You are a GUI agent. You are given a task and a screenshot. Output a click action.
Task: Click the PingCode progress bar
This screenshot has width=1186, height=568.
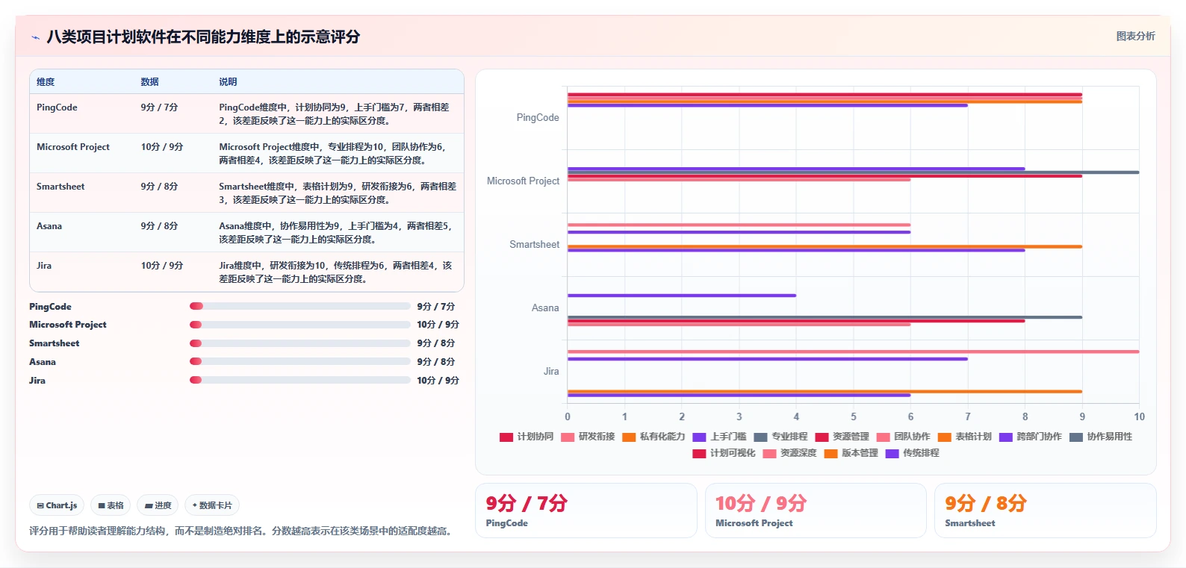[x=300, y=306]
